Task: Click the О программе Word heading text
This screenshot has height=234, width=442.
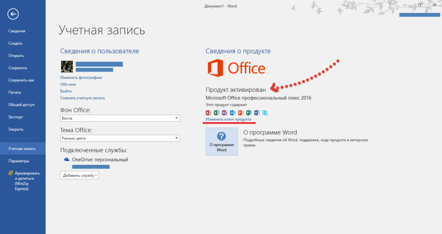Action: pyautogui.click(x=270, y=132)
